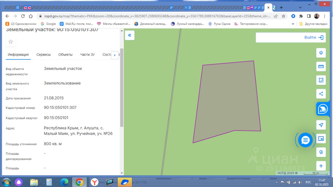Open the Chrome extensions puzzle menu
The height and width of the screenshot is (187, 333).
click(x=301, y=16)
